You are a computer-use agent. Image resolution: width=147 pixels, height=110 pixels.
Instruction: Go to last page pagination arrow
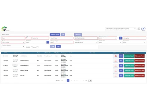pyautogui.click(x=86, y=80)
